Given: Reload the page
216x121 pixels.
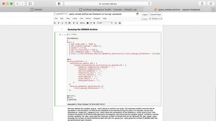Looking at the screenshot, I should pyautogui.click(x=149, y=4).
